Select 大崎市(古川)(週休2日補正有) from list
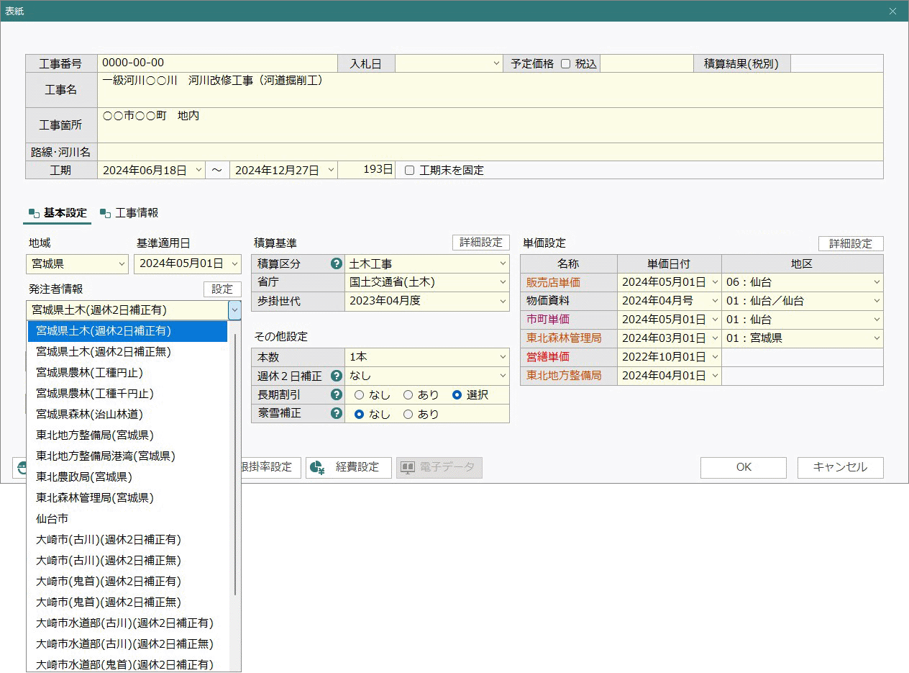The height and width of the screenshot is (673, 909). 127,540
